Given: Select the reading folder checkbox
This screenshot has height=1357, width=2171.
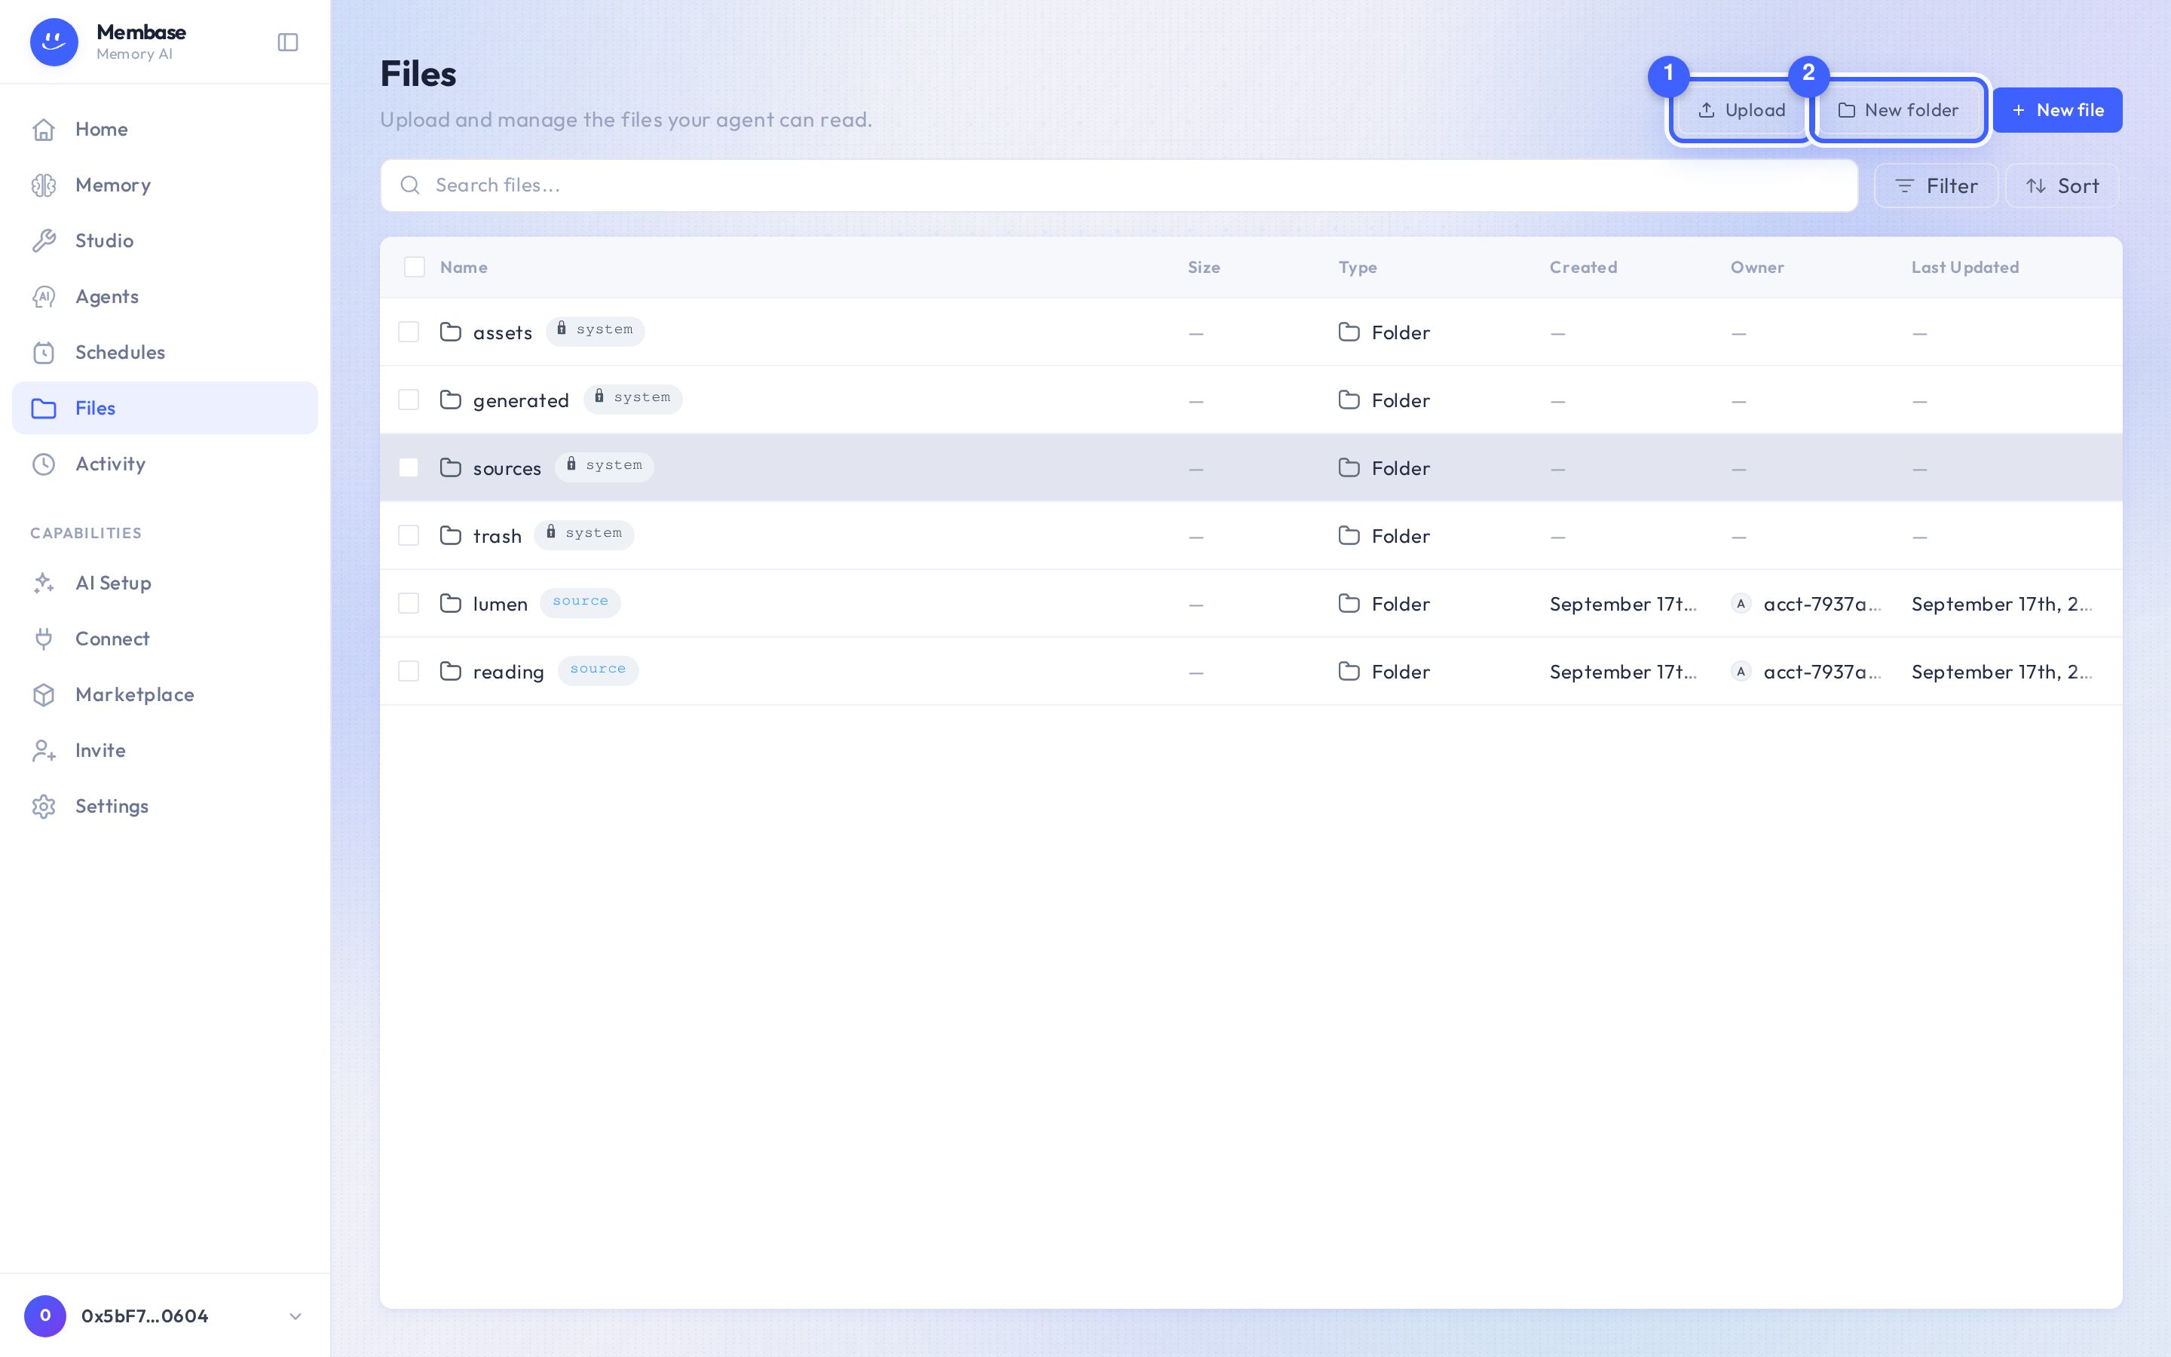Looking at the screenshot, I should [x=408, y=671].
